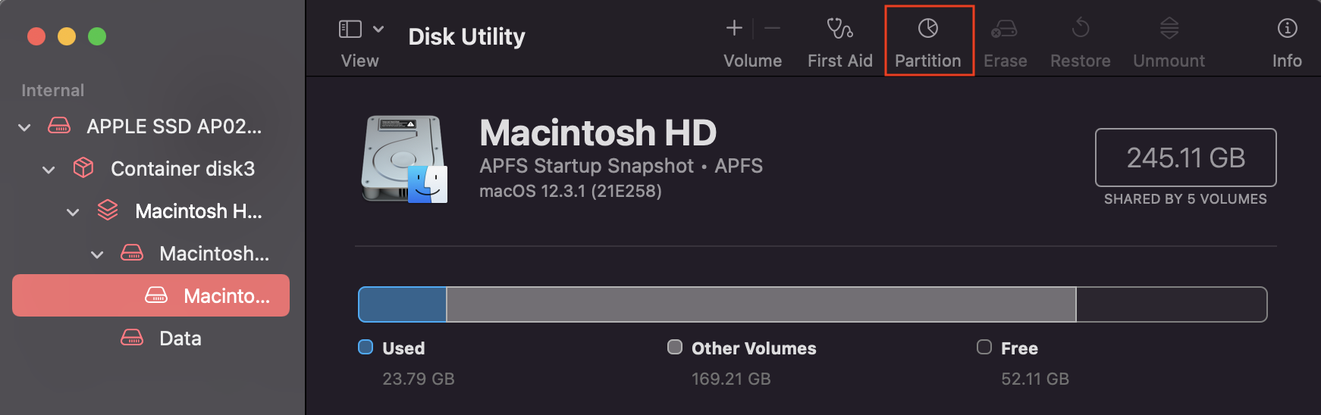
Task: Select the APPLE SSD drive
Action: coord(174,126)
